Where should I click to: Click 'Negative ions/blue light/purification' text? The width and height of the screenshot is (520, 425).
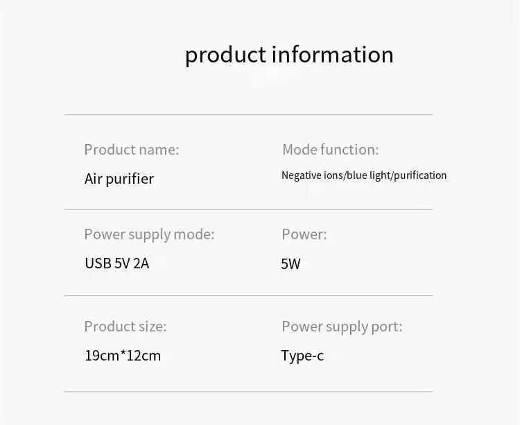364,175
